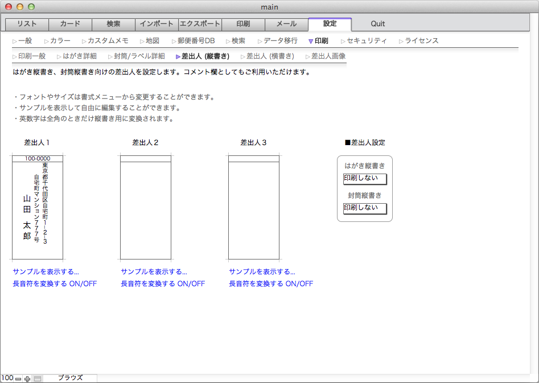Toggle the status area icon in bottom bar
The height and width of the screenshot is (383, 539).
click(38, 378)
